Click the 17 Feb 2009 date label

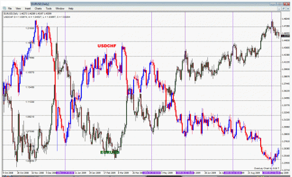(x=109, y=173)
